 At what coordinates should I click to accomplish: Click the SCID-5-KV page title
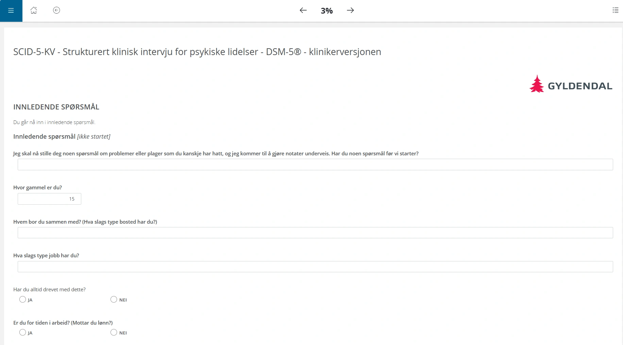(197, 52)
